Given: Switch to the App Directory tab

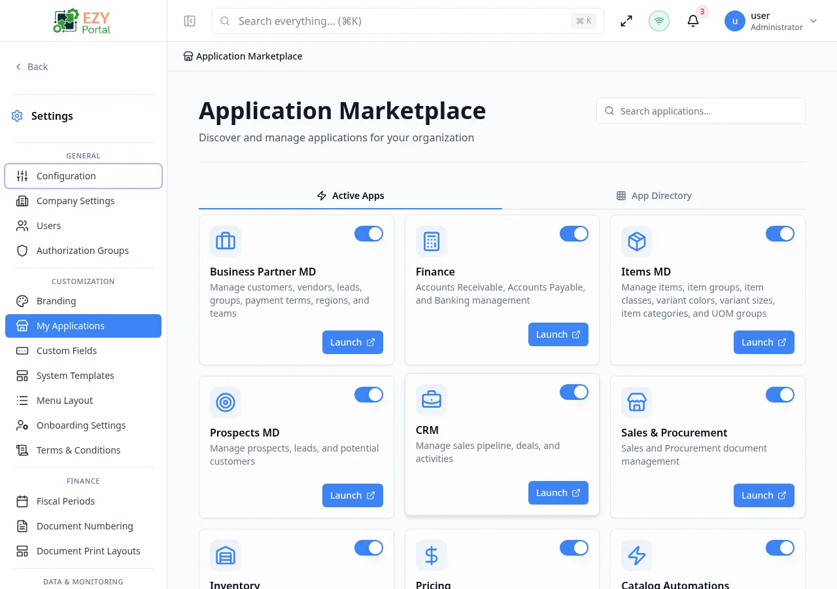Looking at the screenshot, I should (654, 196).
